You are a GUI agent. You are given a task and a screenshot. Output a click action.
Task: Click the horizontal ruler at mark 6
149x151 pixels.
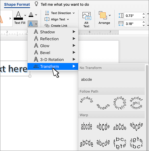pyautogui.click(x=89, y=32)
